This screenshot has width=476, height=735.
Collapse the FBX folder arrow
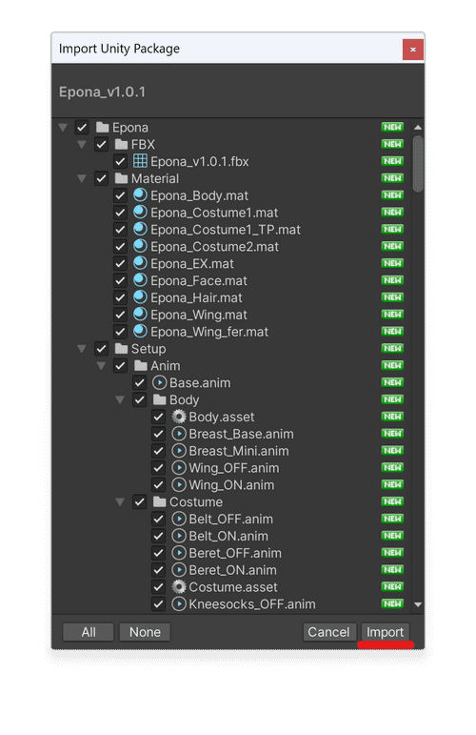(82, 144)
